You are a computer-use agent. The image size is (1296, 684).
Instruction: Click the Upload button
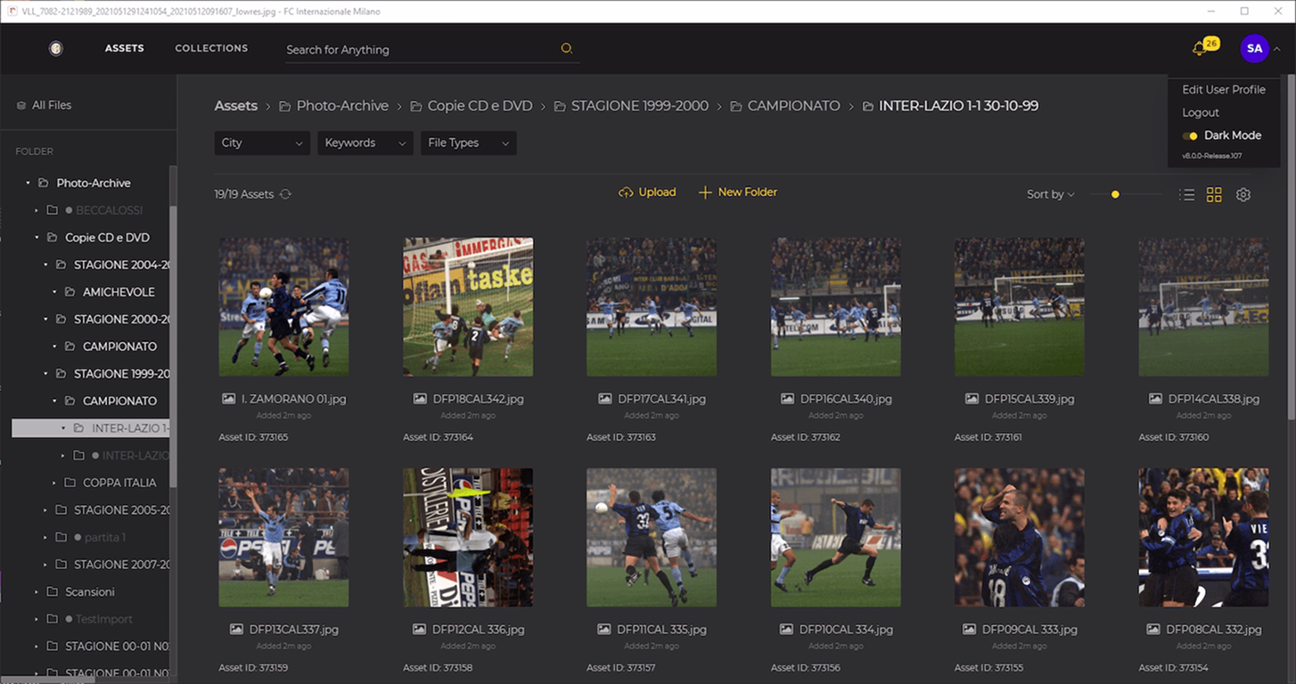[647, 192]
